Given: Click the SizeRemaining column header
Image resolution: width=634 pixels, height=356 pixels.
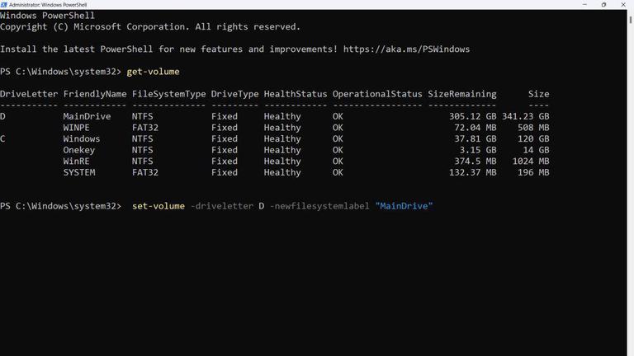Looking at the screenshot, I should 461,94.
